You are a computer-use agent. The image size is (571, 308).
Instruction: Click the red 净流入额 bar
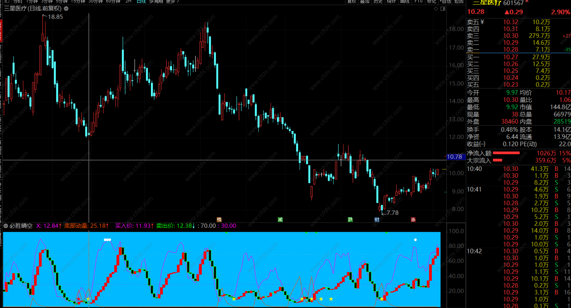pyautogui.click(x=506, y=153)
